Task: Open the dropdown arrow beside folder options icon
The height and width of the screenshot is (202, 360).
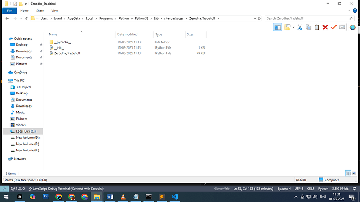Action: [294, 27]
